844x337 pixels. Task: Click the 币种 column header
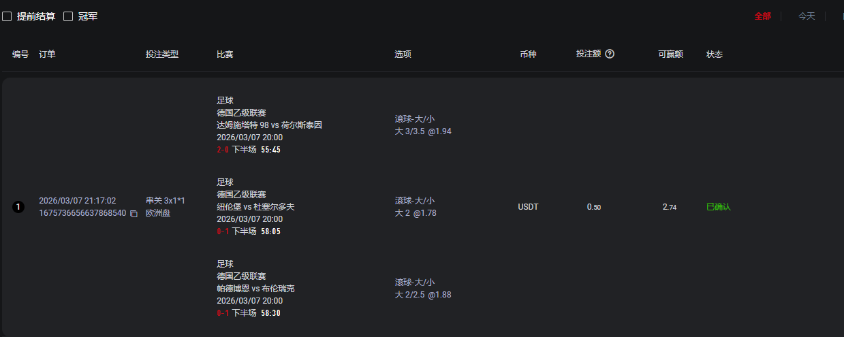[x=528, y=54]
